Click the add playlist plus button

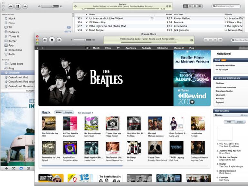coord(6,168)
